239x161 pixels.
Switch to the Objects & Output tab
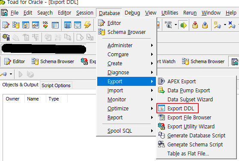(x=20, y=85)
